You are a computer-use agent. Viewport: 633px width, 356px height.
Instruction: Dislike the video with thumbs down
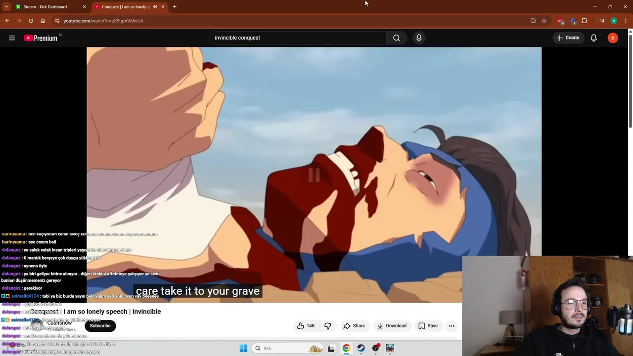point(327,326)
